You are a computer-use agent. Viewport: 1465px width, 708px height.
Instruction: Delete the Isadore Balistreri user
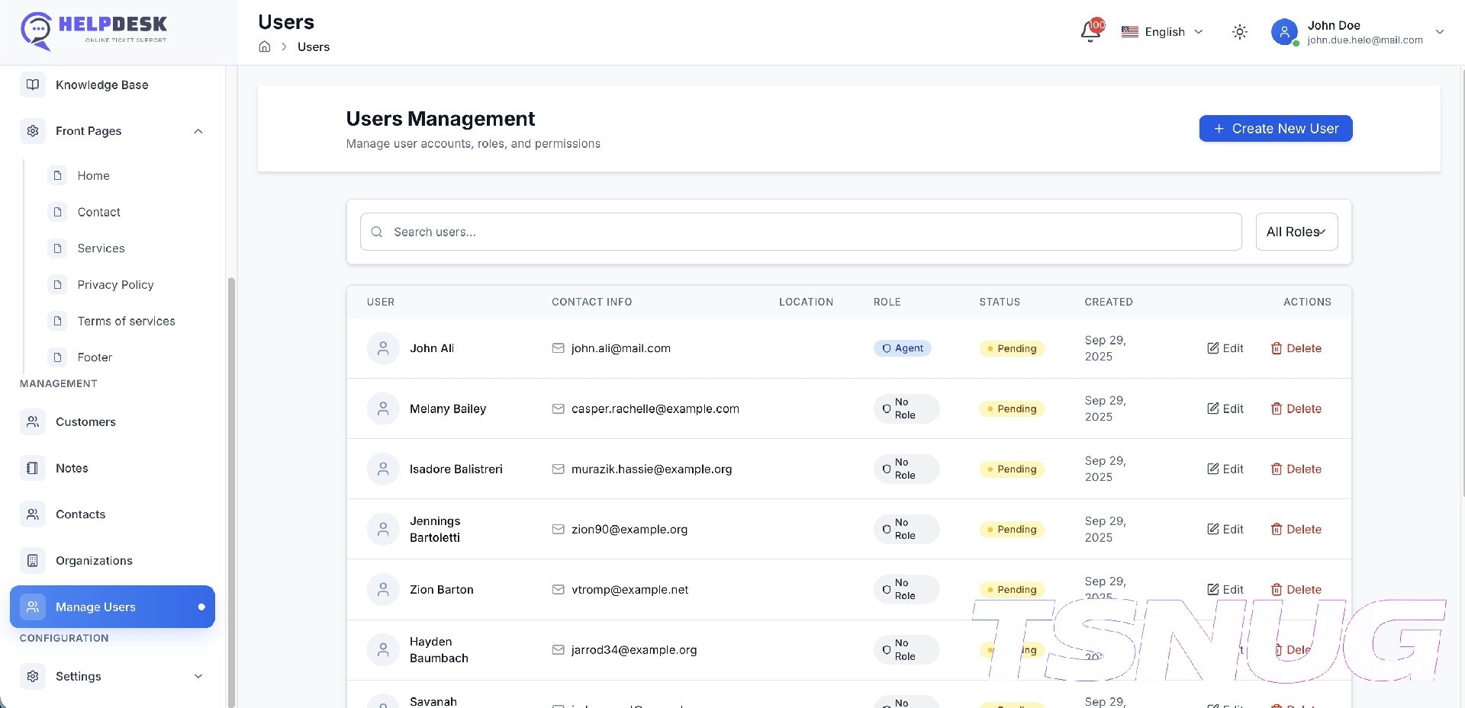[1296, 469]
